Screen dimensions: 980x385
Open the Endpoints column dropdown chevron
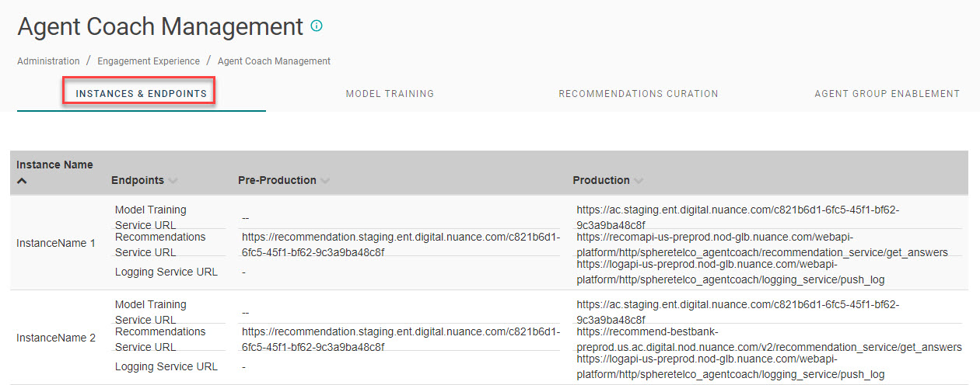point(173,181)
